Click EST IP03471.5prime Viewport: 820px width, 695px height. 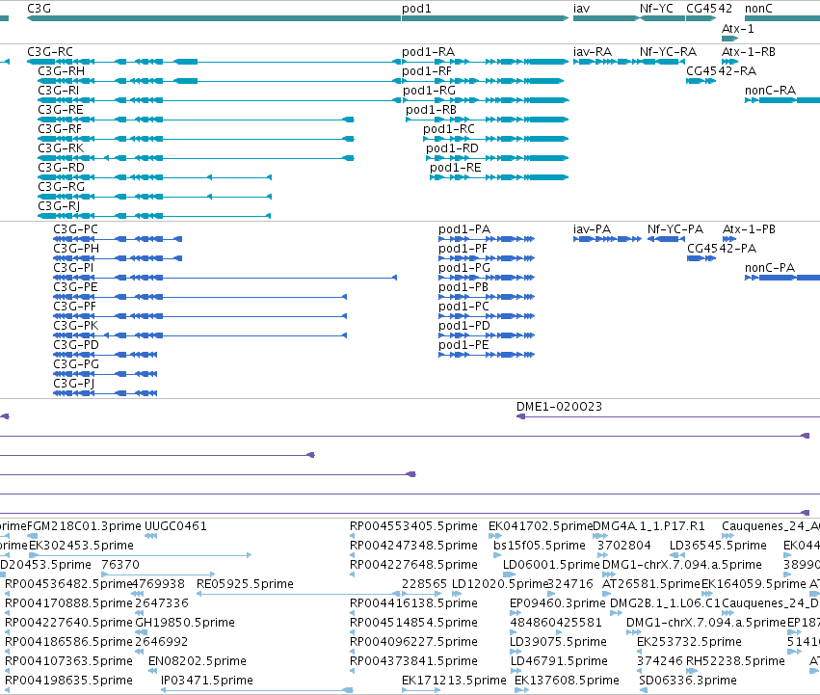coord(207,681)
